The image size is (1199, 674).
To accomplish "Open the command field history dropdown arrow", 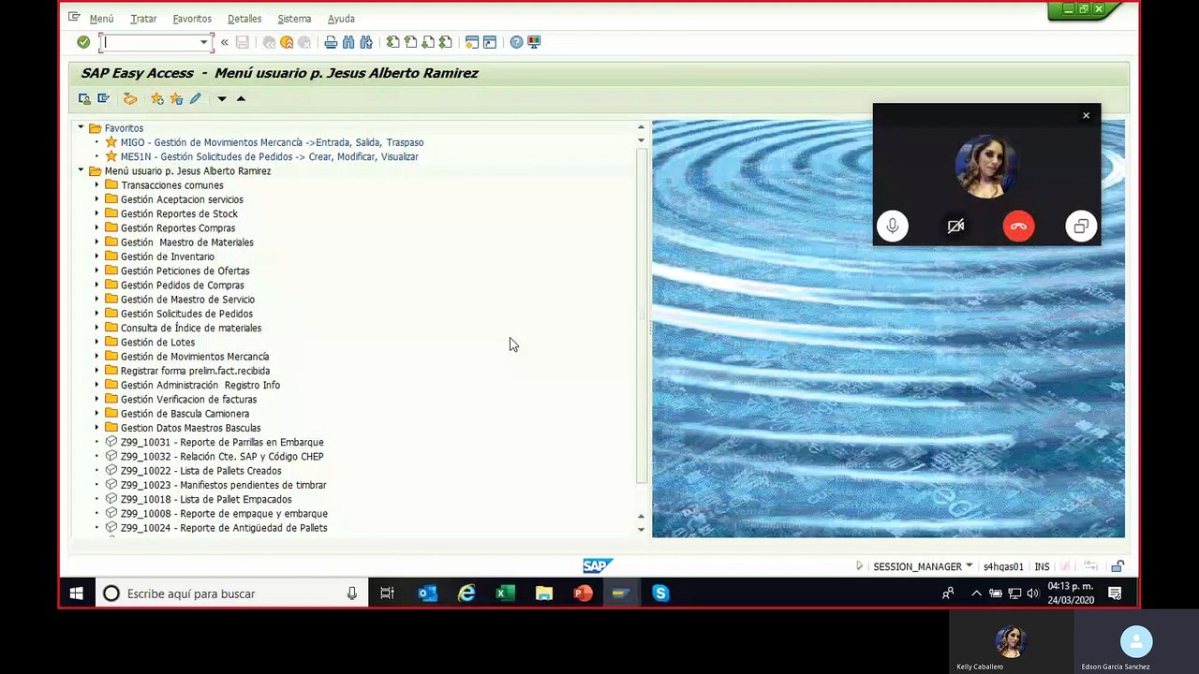I will pos(203,42).
